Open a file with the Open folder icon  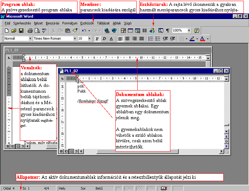point(14,31)
